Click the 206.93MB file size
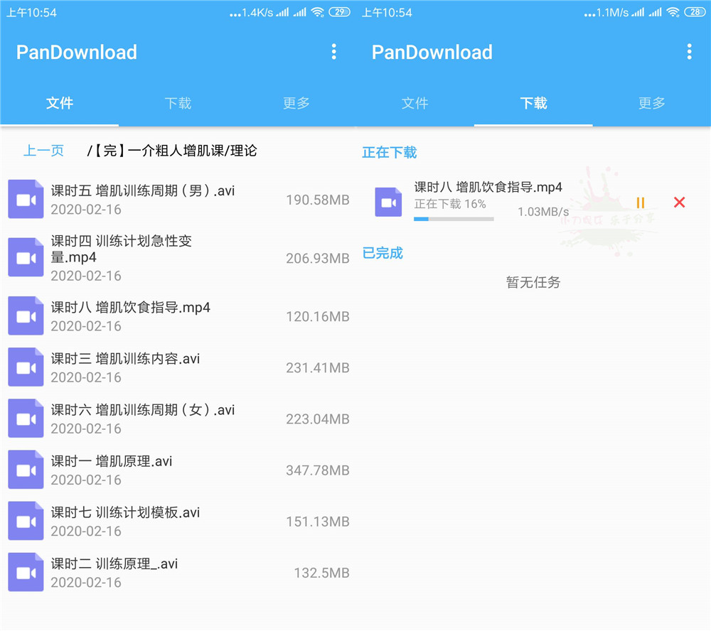Screen dimensions: 711x631 (317, 259)
